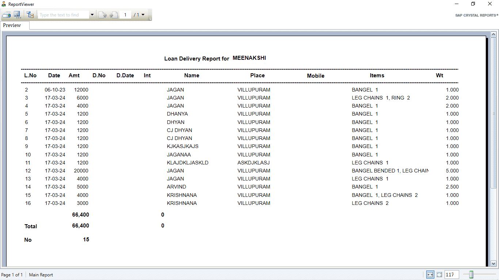This screenshot has width=499, height=280.
Task: Click the MEENAKSHI report title
Action: point(249,58)
